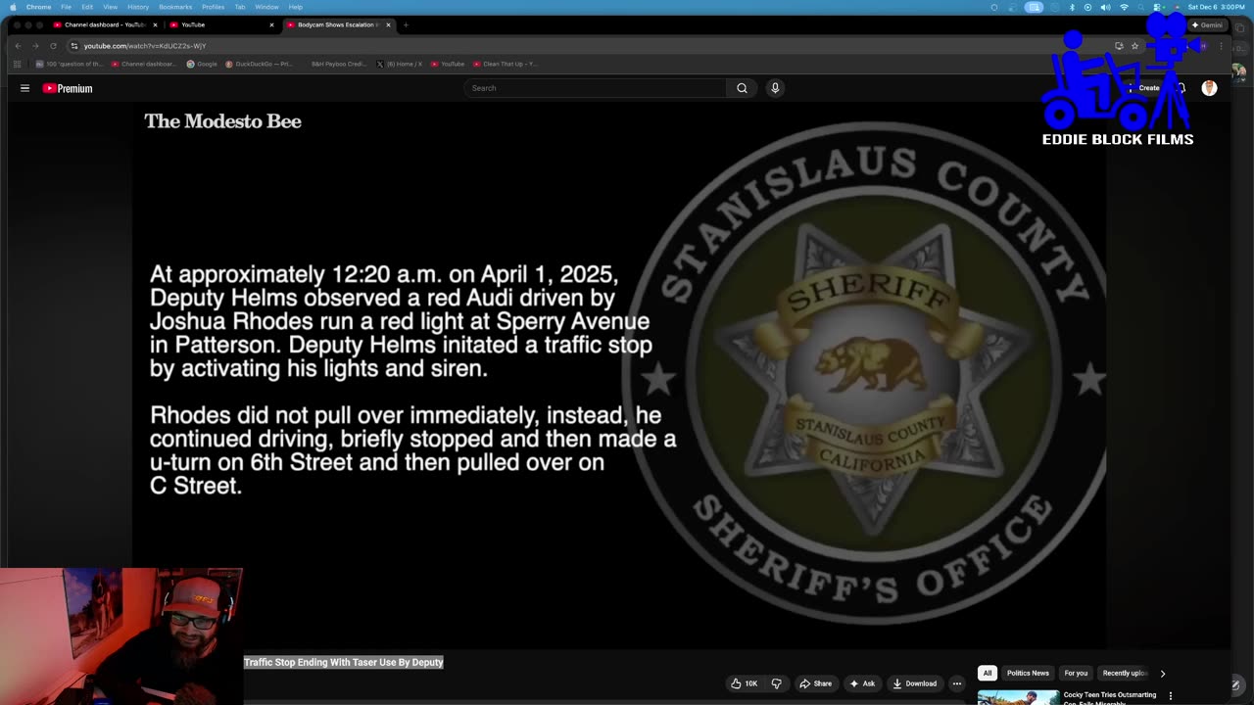This screenshot has width=1254, height=705.
Task: Open the Create video button
Action: pyautogui.click(x=1143, y=88)
